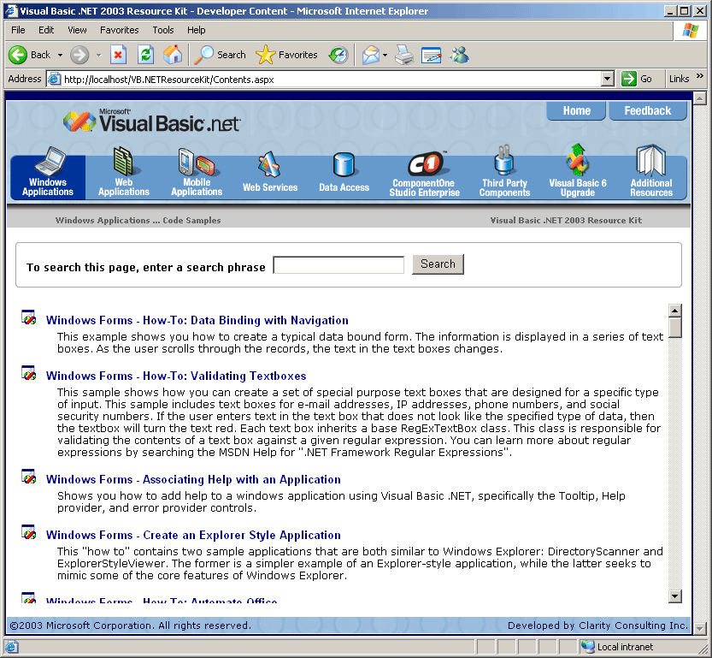Click the Visual Basic .net logo
Image resolution: width=712 pixels, height=658 pixels.
(x=151, y=121)
